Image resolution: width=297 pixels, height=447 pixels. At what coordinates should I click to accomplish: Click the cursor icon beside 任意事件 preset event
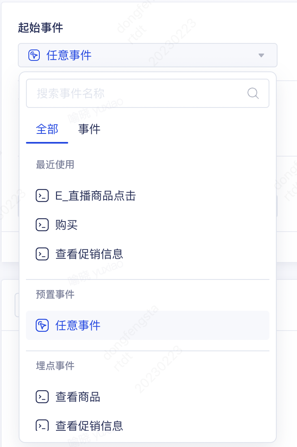point(42,325)
